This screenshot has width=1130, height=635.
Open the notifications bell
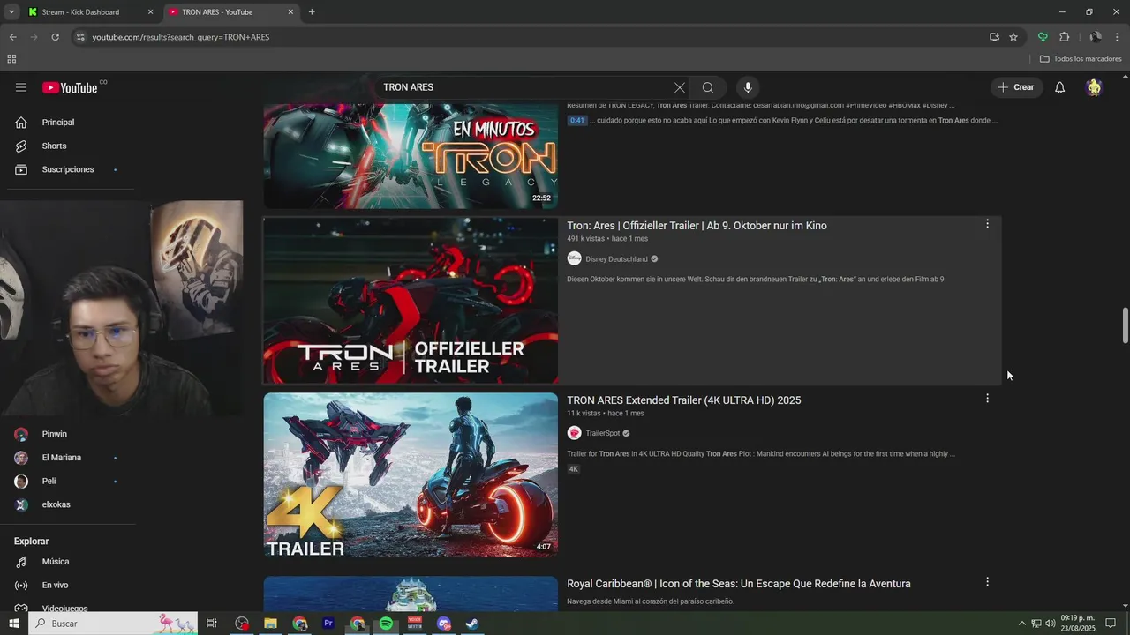click(1060, 87)
